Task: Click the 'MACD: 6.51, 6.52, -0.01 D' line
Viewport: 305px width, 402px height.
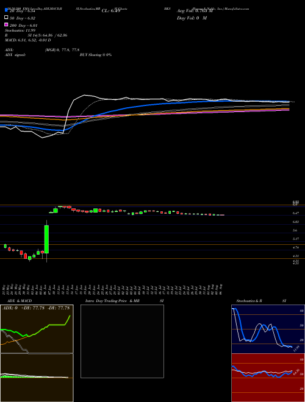Action: tap(27, 40)
